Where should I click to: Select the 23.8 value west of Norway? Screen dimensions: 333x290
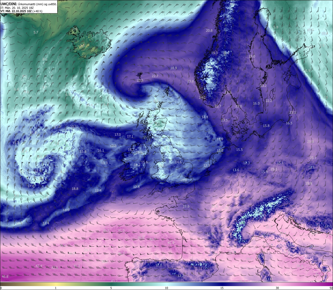(190, 81)
